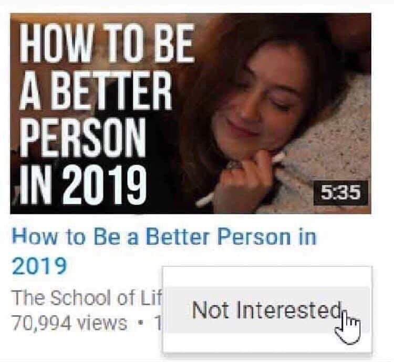
Task: Select Not Interested in the popup menu
Action: tap(267, 309)
